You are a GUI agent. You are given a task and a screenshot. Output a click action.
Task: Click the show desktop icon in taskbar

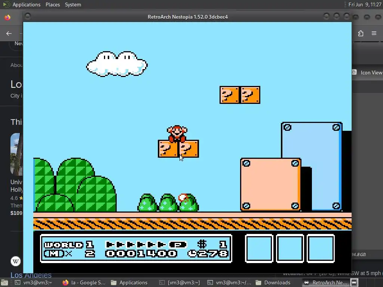(4, 283)
